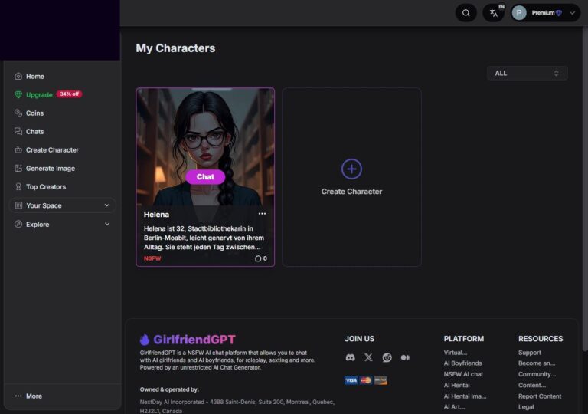The width and height of the screenshot is (588, 414).
Task: Open the ALL filter dropdown
Action: 527,74
